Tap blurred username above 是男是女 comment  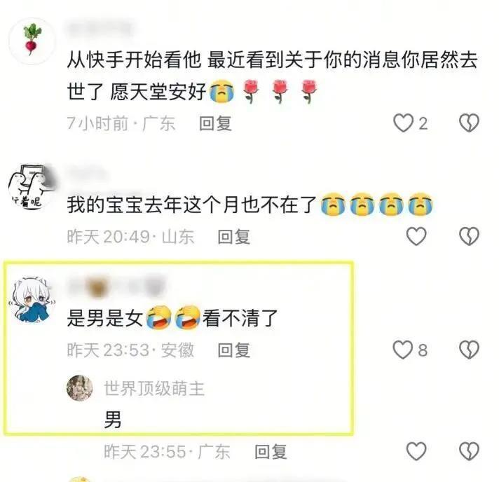pos(117,287)
